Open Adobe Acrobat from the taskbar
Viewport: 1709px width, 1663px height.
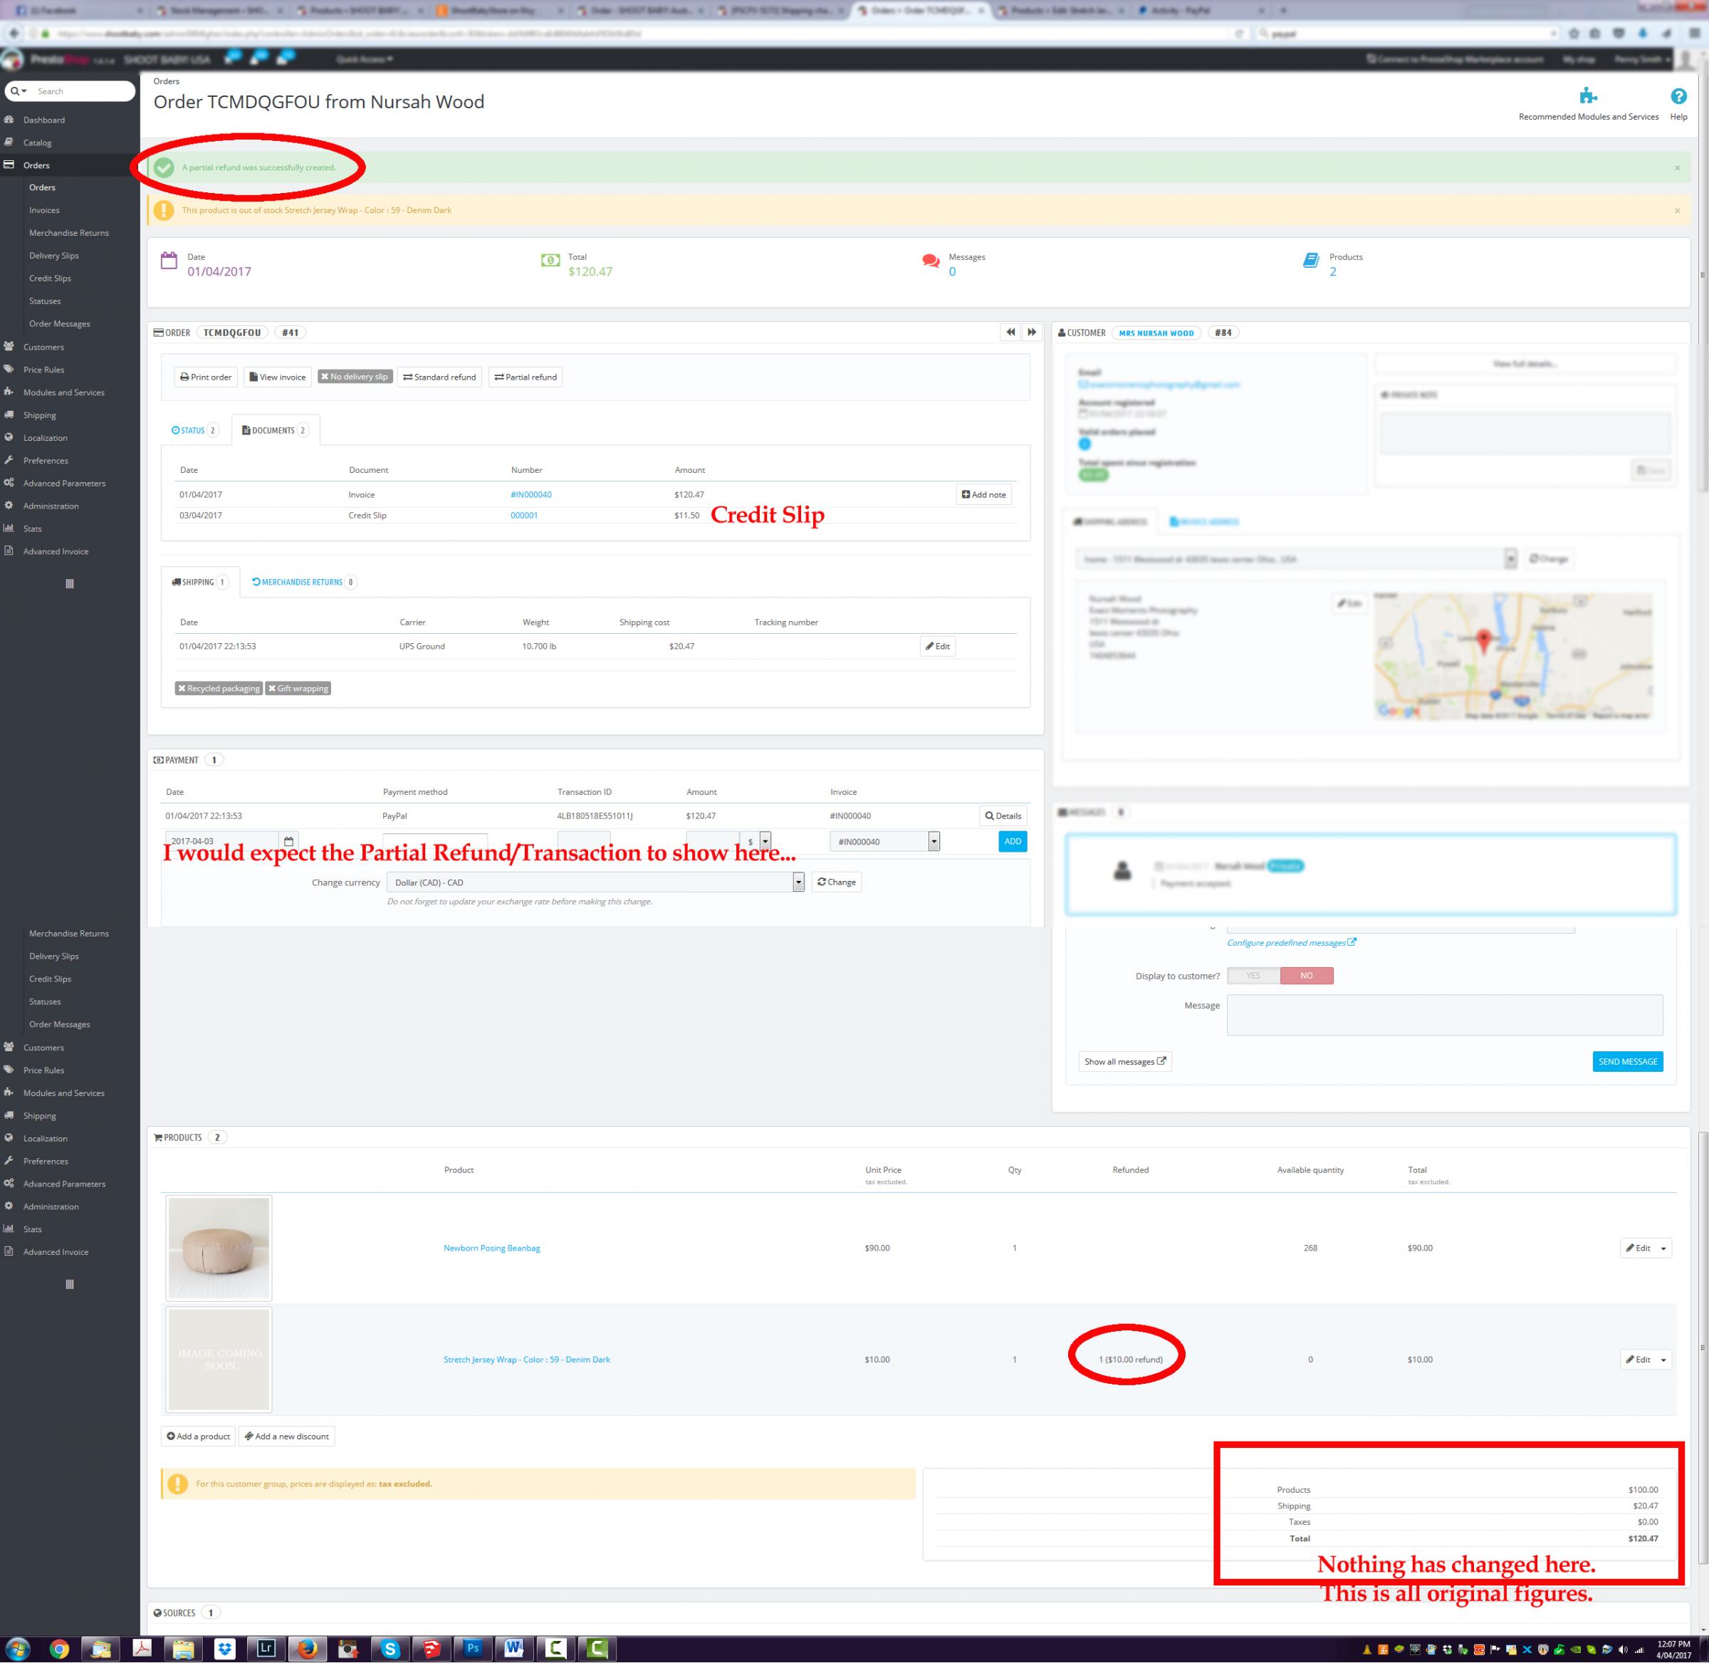click(140, 1649)
